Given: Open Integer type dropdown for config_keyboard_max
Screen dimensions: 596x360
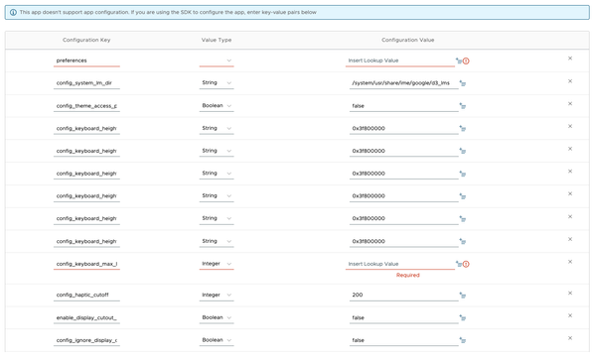Looking at the screenshot, I should (217, 264).
